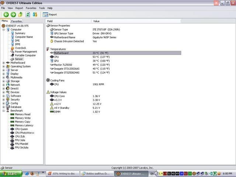Click the users icon in toolbar
This screenshot has height=177, width=236.
tap(35, 15)
